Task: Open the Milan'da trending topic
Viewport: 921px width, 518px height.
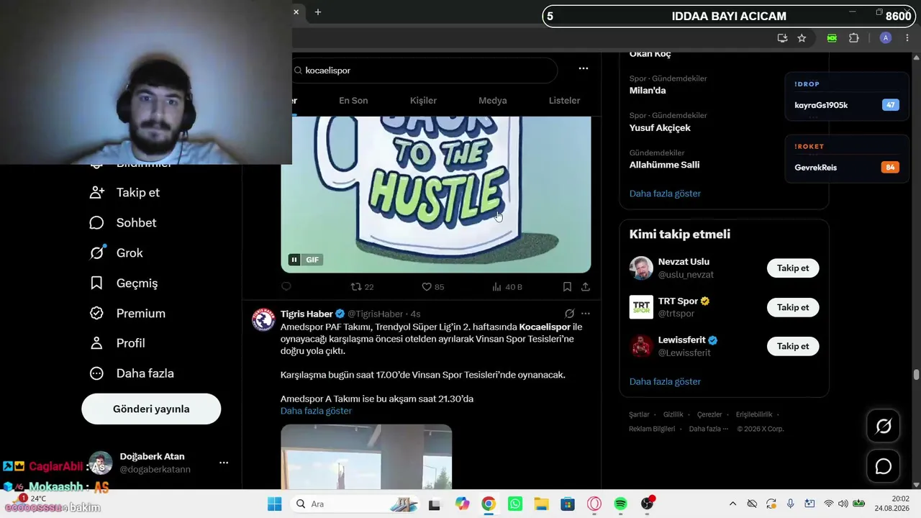Action: (648, 91)
